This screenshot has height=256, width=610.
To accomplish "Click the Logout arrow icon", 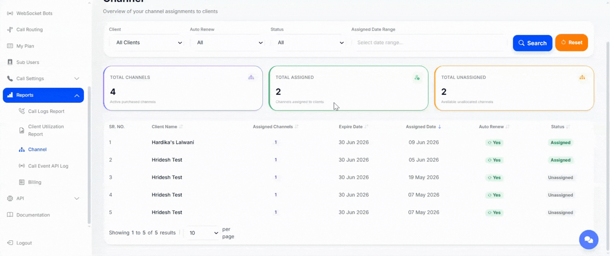I will point(10,243).
